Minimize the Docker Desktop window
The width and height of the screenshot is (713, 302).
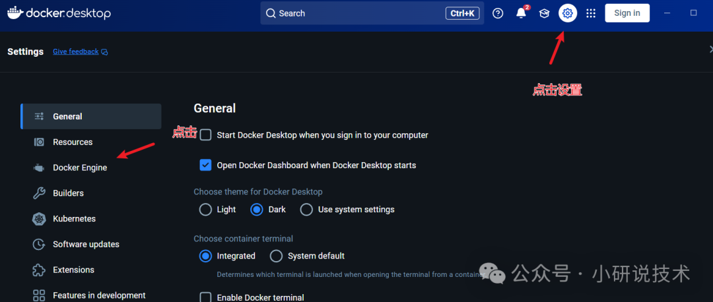(x=667, y=13)
